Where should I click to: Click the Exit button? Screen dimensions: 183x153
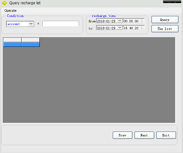click(166, 135)
